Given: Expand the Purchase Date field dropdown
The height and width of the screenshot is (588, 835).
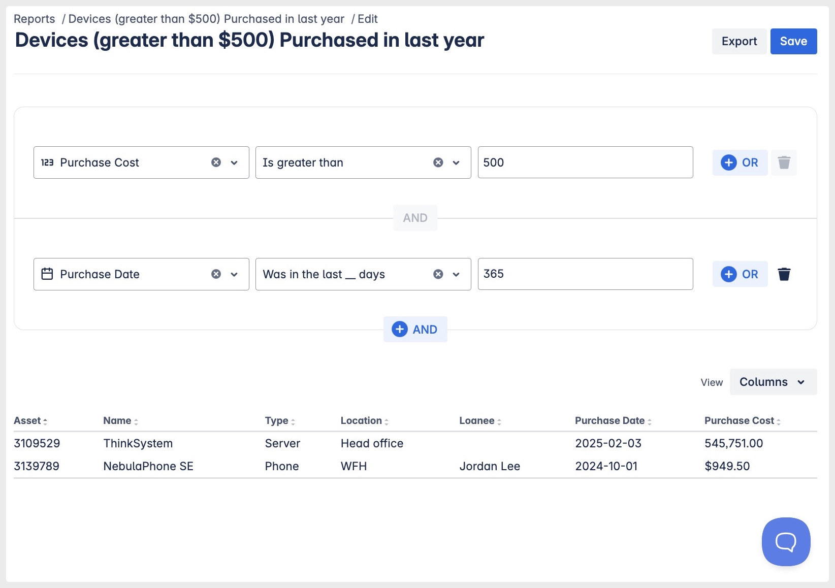Looking at the screenshot, I should 234,274.
